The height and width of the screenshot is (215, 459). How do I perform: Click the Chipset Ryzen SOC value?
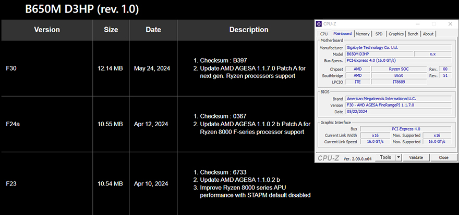pyautogui.click(x=398, y=69)
